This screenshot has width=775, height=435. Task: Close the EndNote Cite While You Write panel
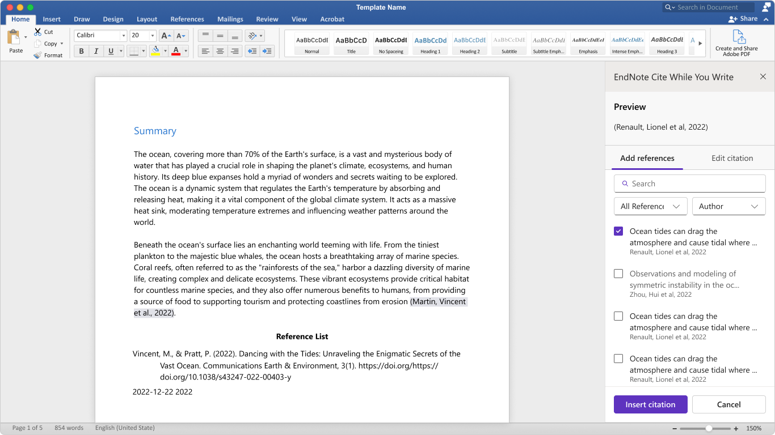[763, 76]
